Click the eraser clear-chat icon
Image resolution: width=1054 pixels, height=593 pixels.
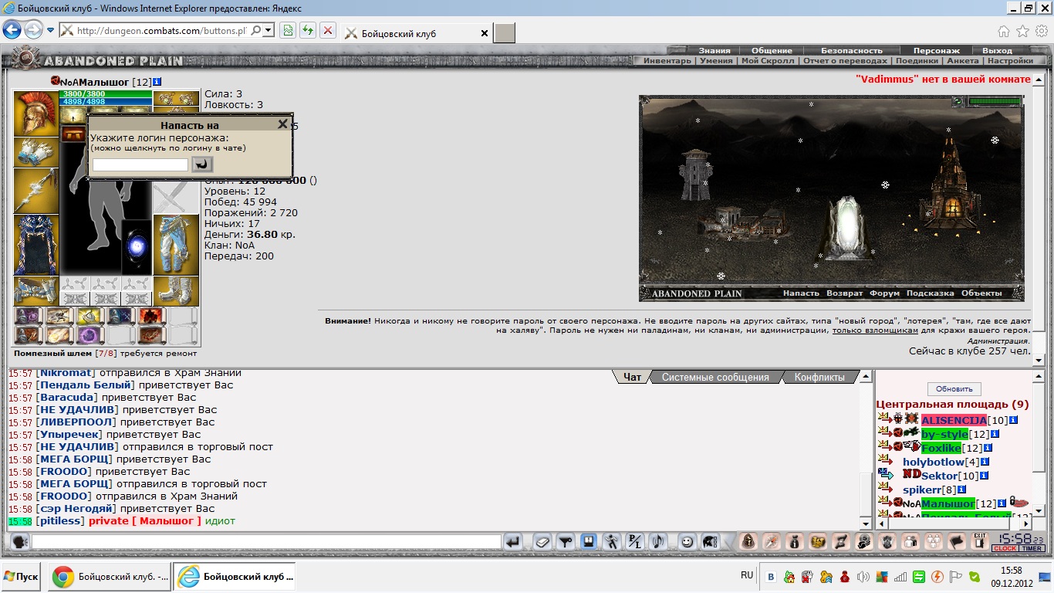542,542
